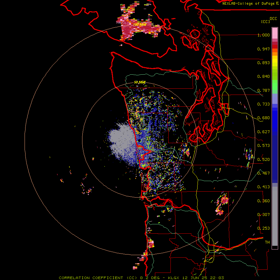Viewport: 280px width, 280px height.
Task: Select the 0.733 scale value
Action: (x=264, y=104)
